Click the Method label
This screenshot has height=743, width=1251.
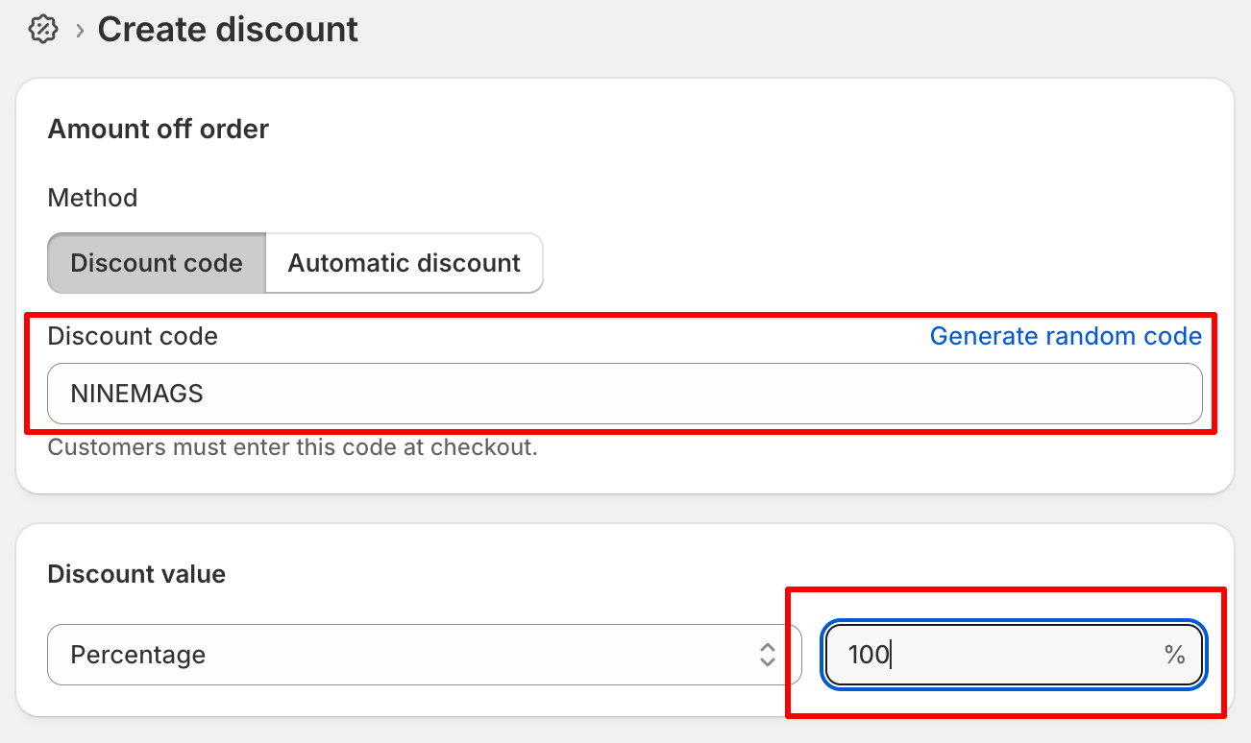coord(92,198)
